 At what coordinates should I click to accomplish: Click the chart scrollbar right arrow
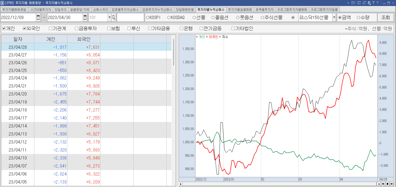point(379,184)
